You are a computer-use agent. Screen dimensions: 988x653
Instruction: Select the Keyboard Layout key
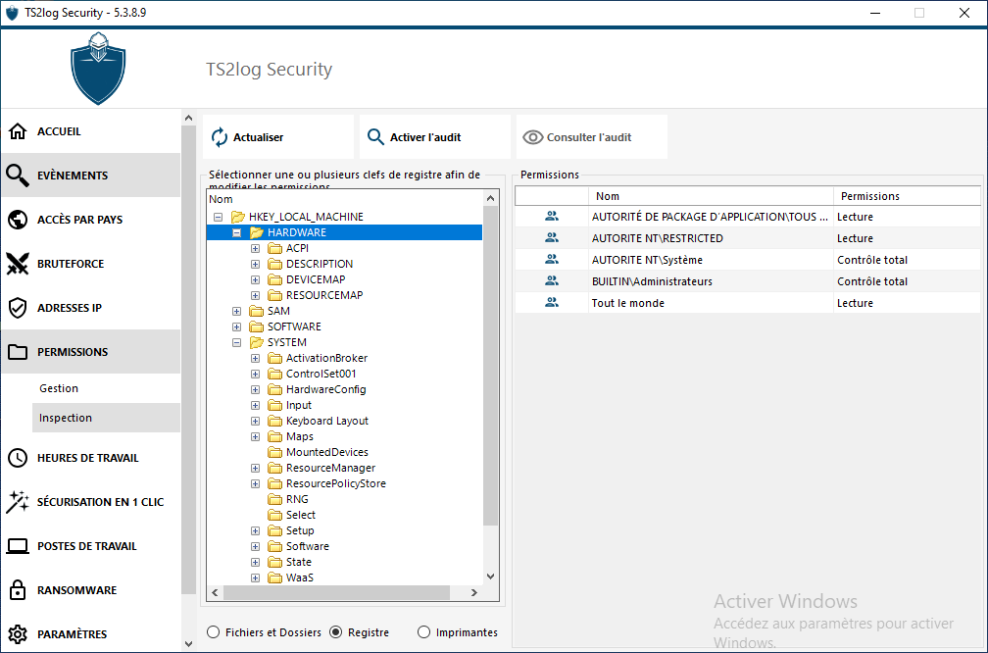click(x=327, y=421)
